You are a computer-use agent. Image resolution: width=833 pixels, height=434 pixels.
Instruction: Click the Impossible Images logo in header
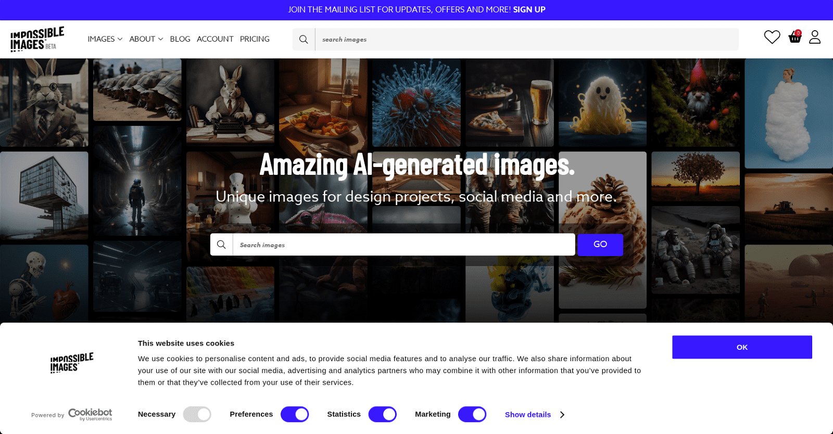click(37, 40)
